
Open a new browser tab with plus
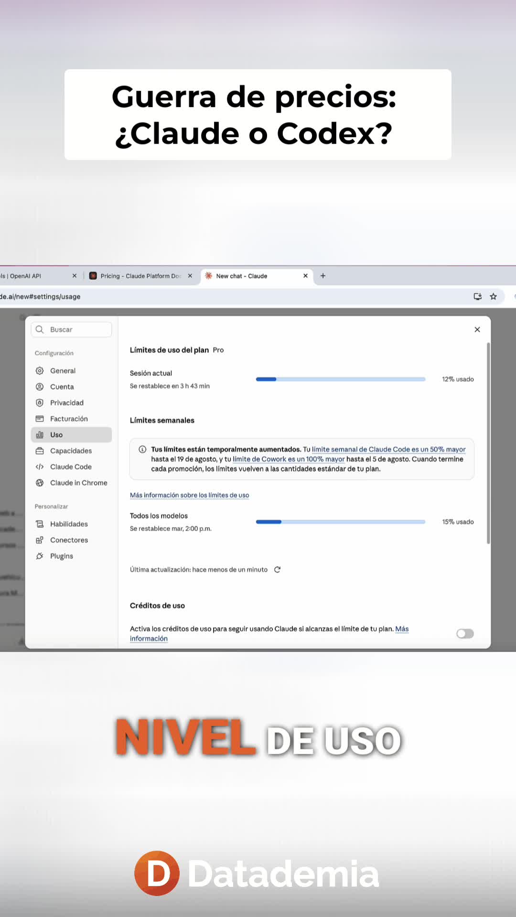323,276
